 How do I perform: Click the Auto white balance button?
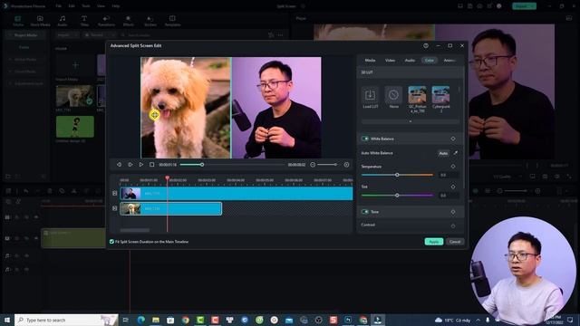[443, 153]
